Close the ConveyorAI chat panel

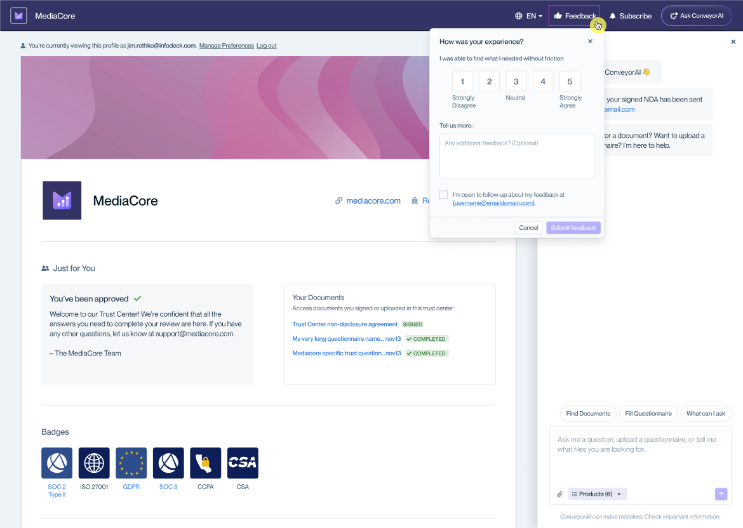733,42
